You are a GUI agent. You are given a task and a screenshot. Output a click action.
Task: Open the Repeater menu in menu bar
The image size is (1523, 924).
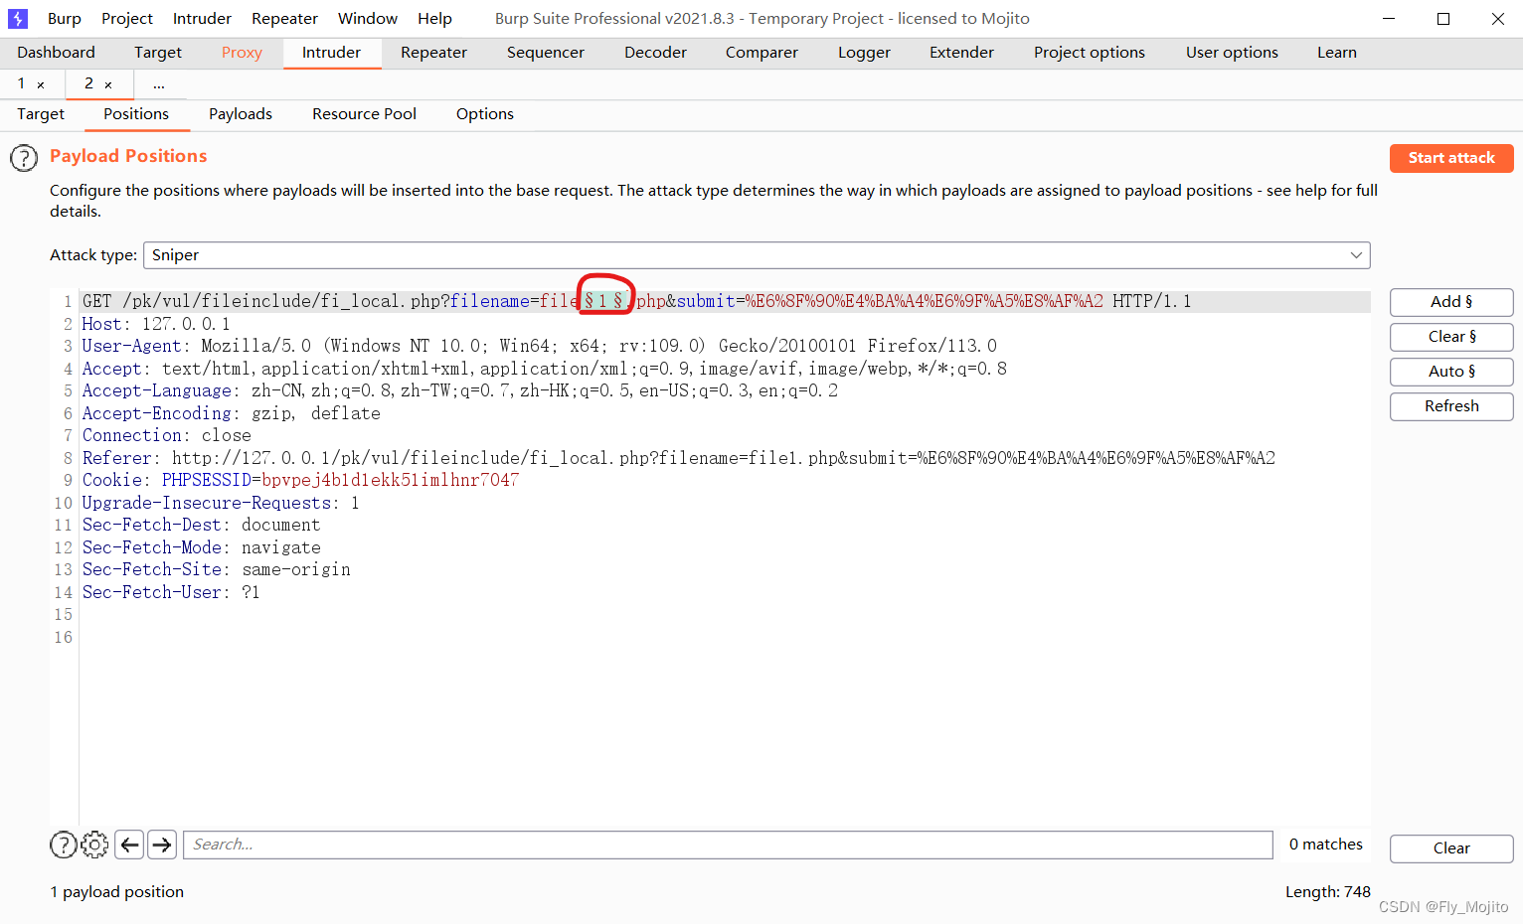284,18
